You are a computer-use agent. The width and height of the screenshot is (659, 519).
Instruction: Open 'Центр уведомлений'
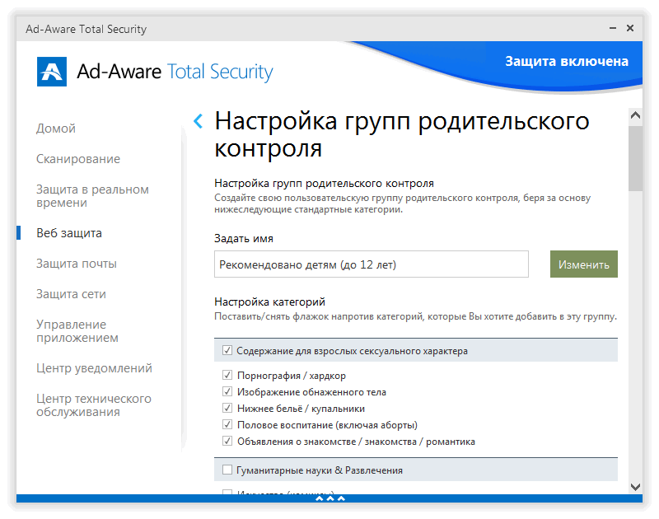93,367
